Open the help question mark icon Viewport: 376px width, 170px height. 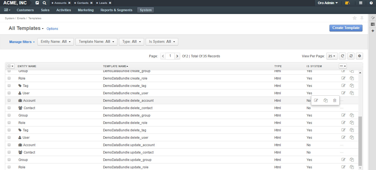click(x=371, y=3)
